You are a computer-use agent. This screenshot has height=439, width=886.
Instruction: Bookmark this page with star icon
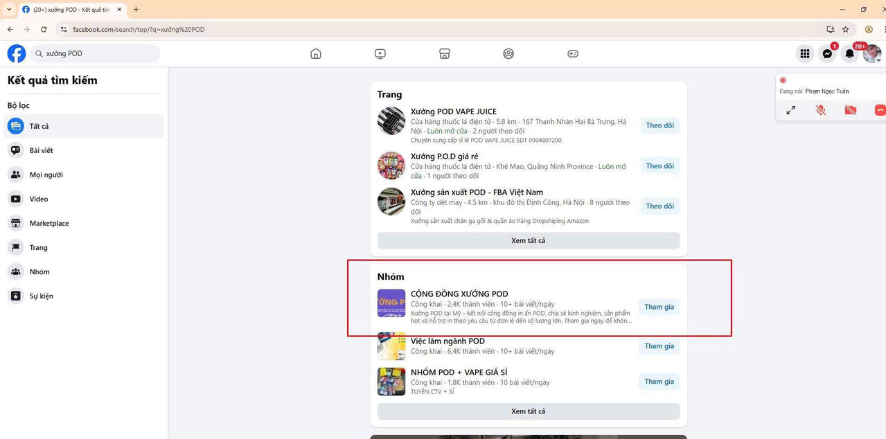pyautogui.click(x=846, y=29)
